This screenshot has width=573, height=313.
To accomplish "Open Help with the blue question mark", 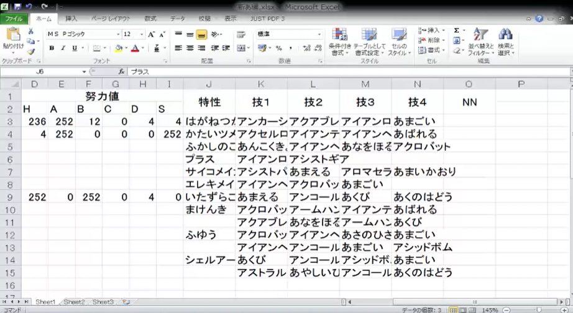I will [539, 18].
